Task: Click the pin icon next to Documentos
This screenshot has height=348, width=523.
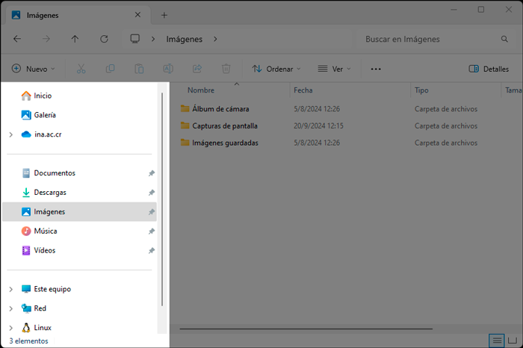Action: (152, 173)
